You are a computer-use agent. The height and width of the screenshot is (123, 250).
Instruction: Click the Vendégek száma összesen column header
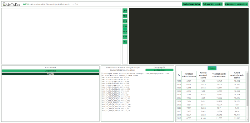[189, 75]
